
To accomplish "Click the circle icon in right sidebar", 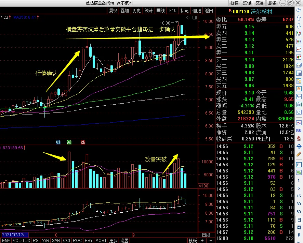I will (299, 112).
